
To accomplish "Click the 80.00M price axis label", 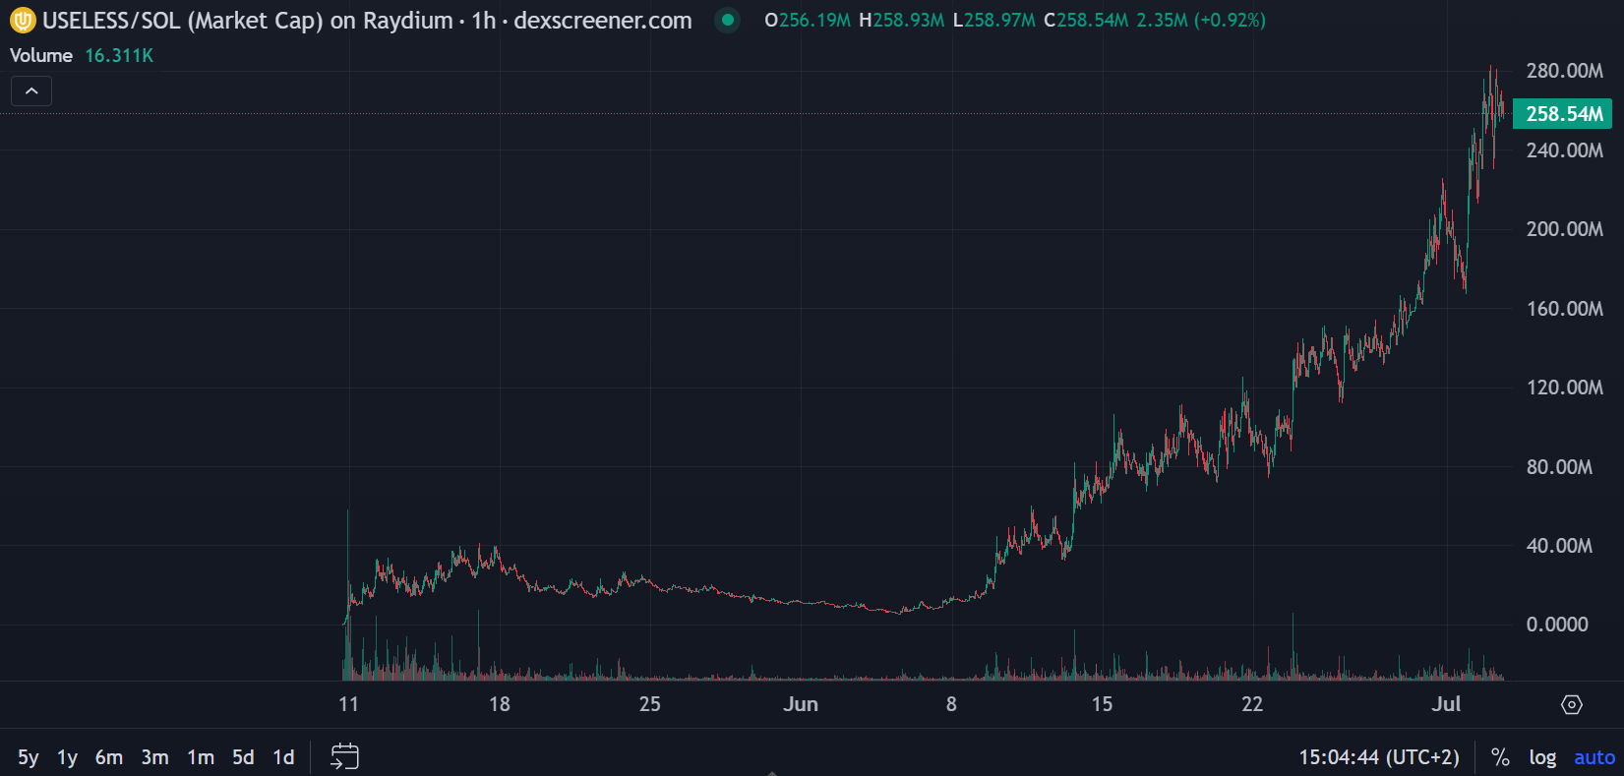I will (1559, 467).
